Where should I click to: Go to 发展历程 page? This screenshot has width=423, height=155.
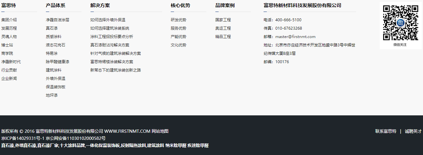coord(9,28)
